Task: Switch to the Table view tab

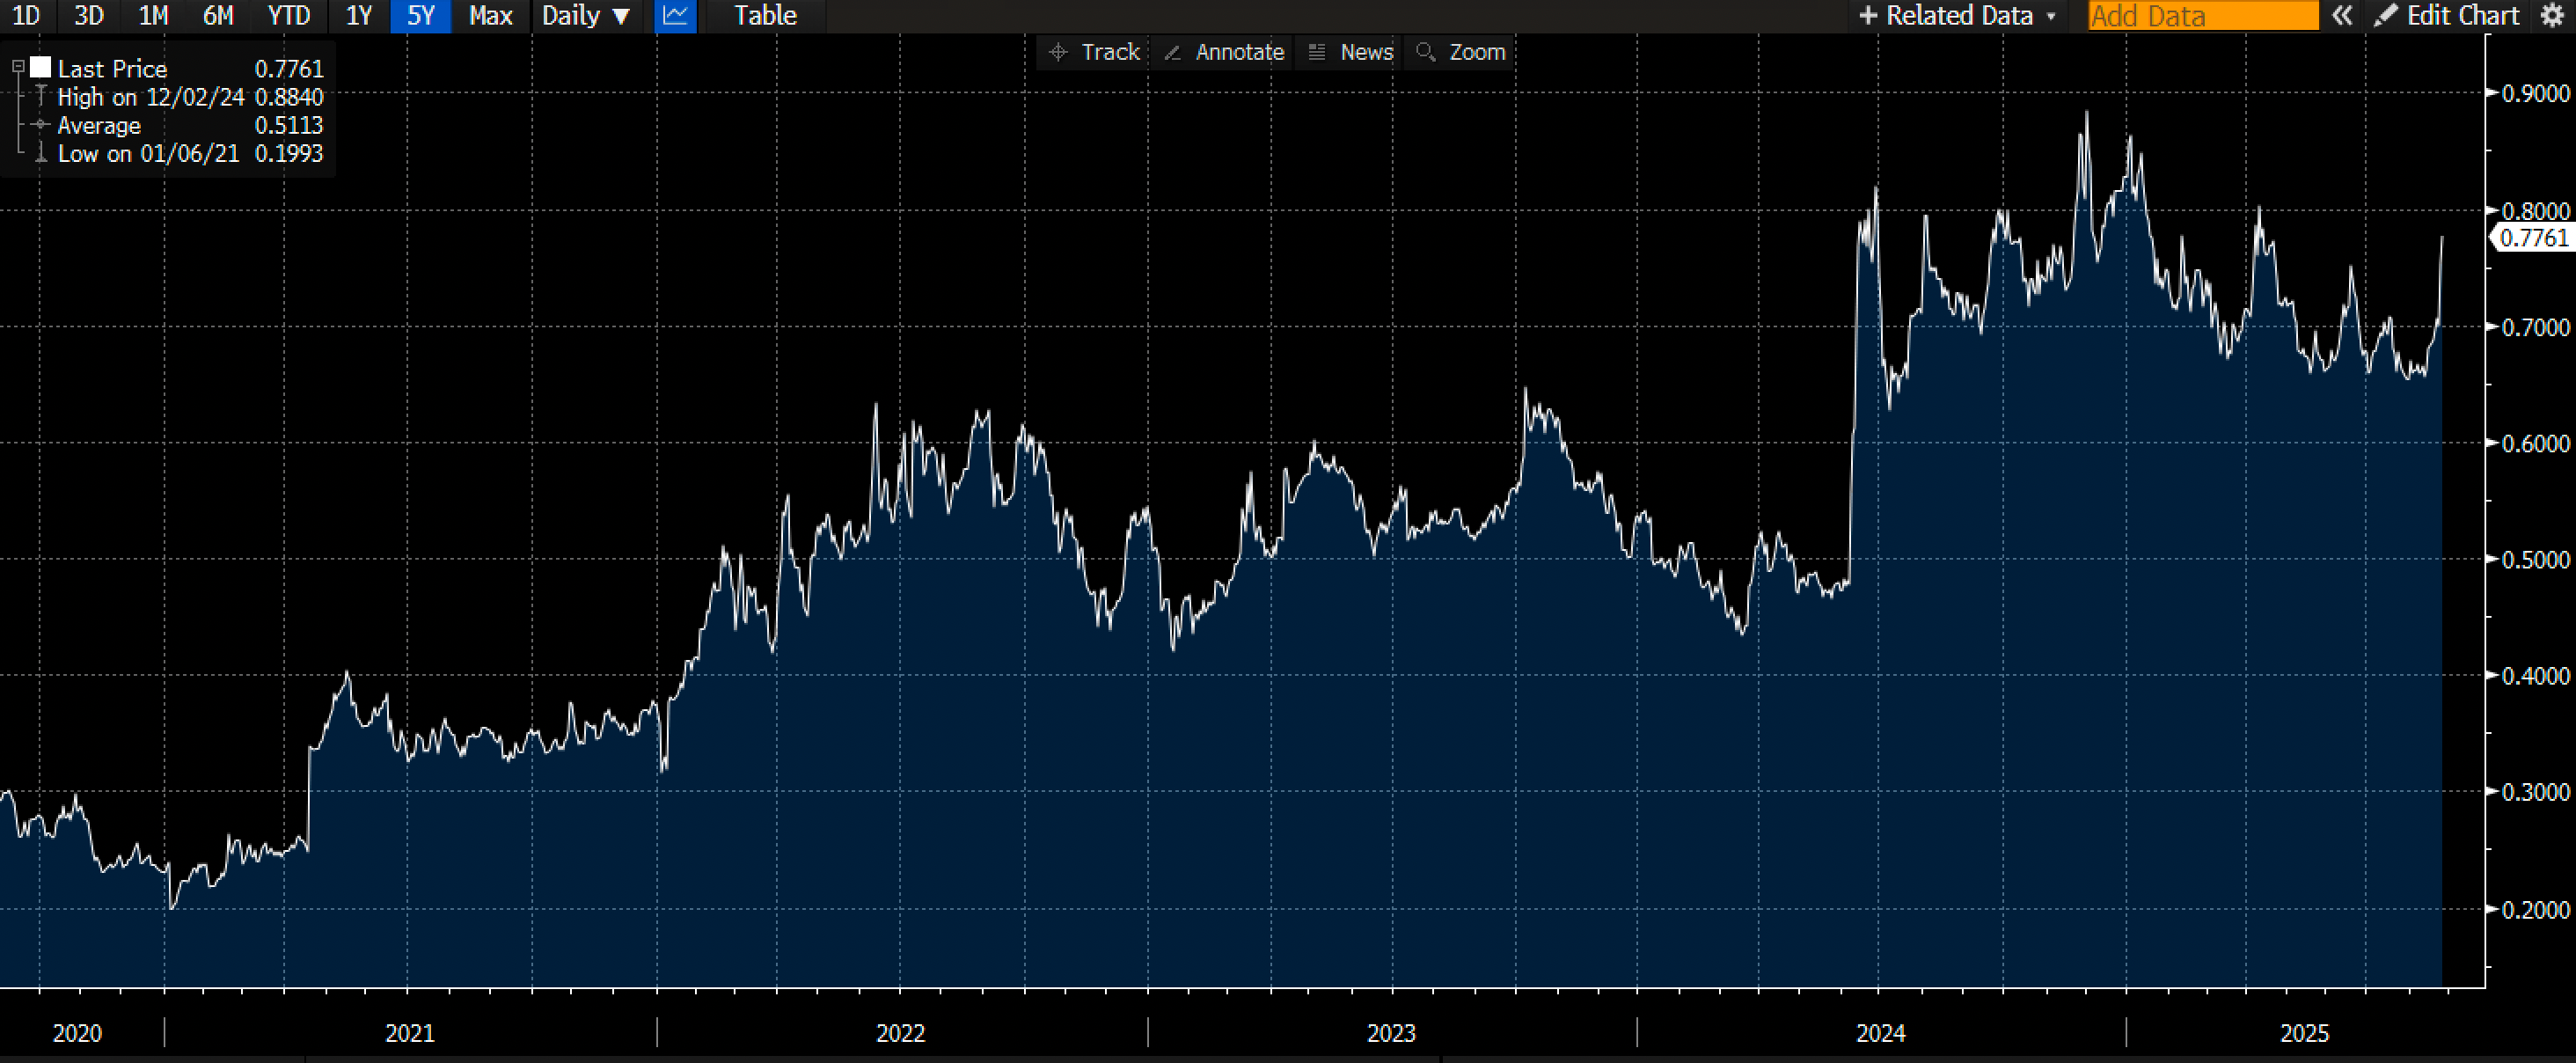Action: click(765, 16)
